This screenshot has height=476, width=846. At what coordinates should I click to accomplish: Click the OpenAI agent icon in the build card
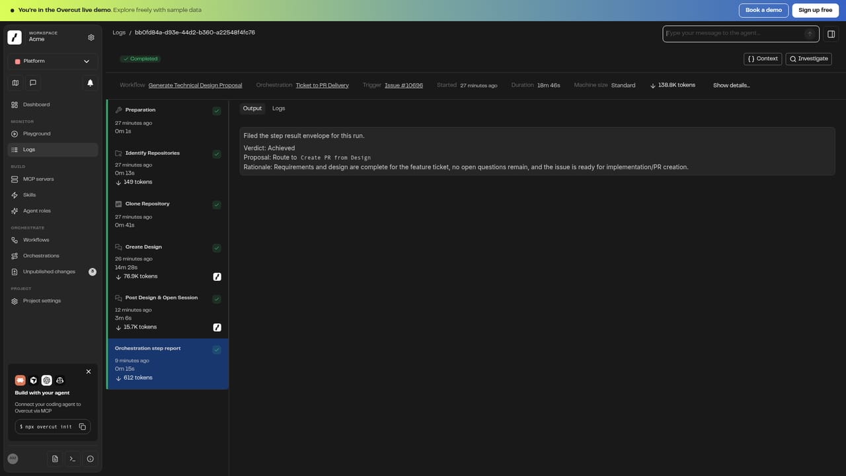[47, 380]
